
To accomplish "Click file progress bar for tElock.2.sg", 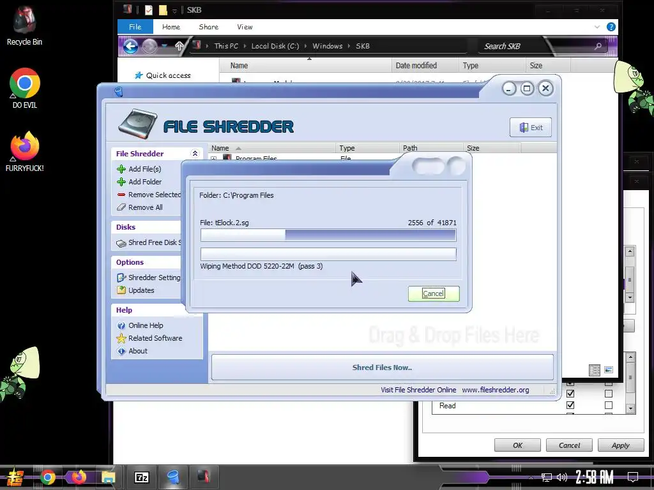I will [328, 235].
